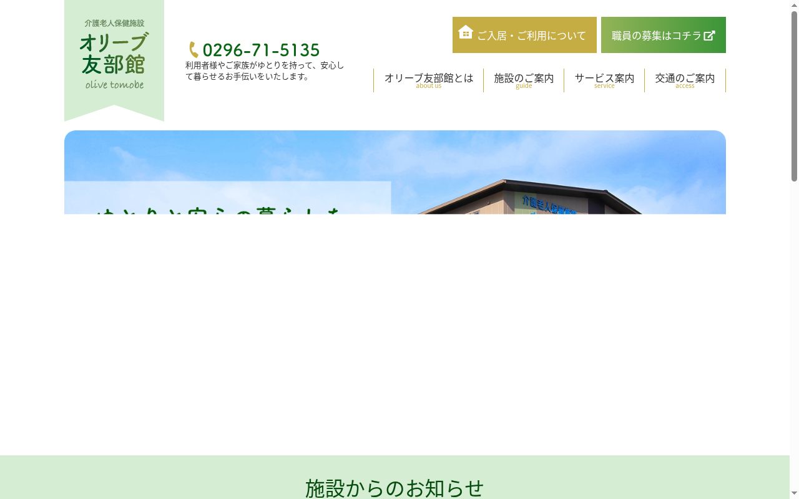Click the tagline text starting 利用者様やご家族が
The width and height of the screenshot is (799, 499).
coord(265,70)
